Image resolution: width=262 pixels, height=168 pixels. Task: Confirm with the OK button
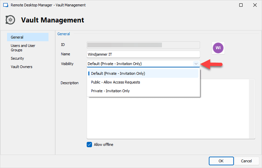click(x=221, y=161)
